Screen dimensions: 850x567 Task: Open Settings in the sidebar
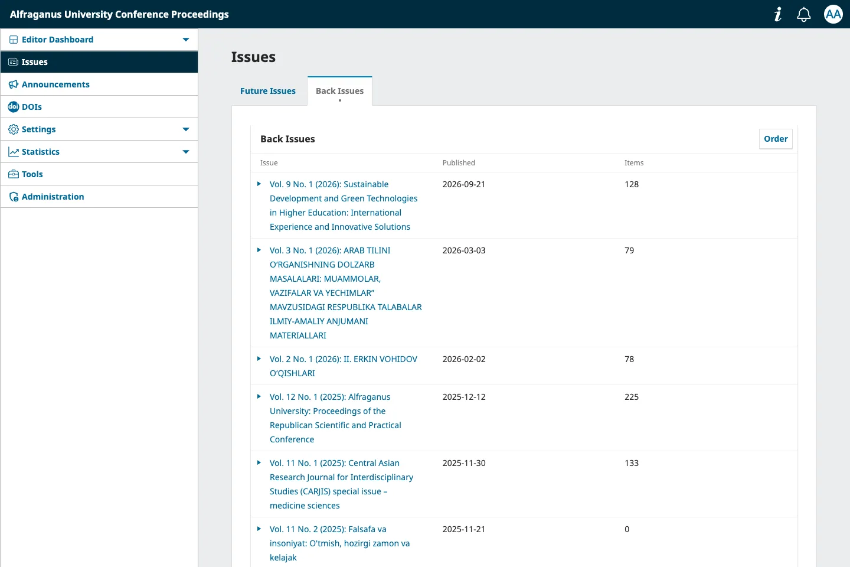pyautogui.click(x=39, y=129)
